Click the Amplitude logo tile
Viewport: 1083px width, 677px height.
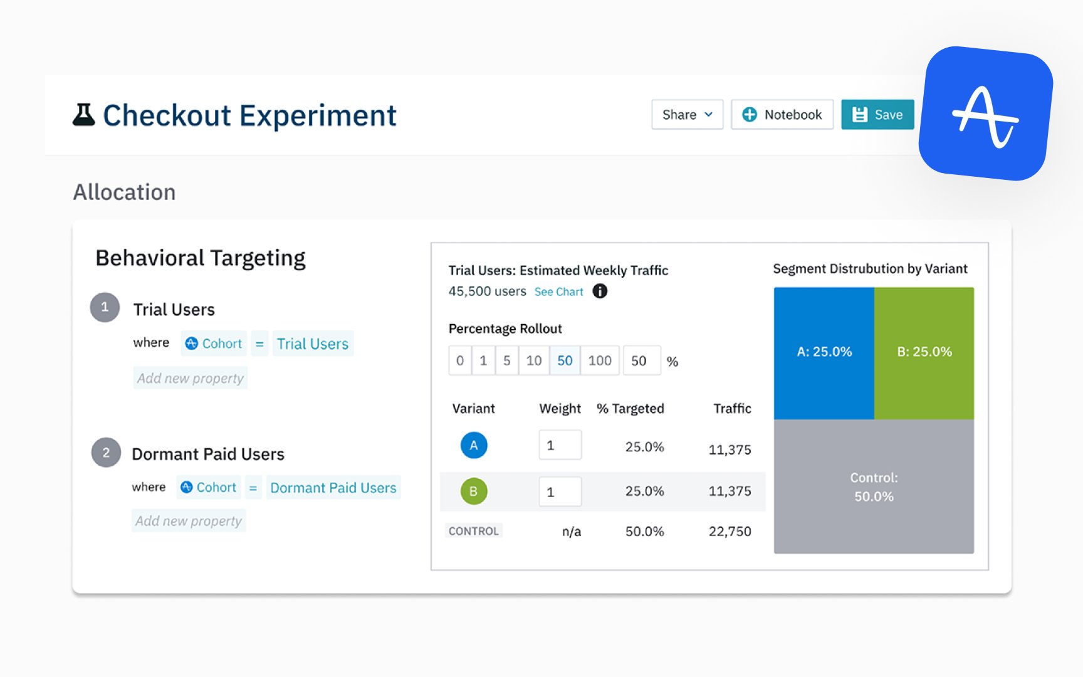pos(986,113)
